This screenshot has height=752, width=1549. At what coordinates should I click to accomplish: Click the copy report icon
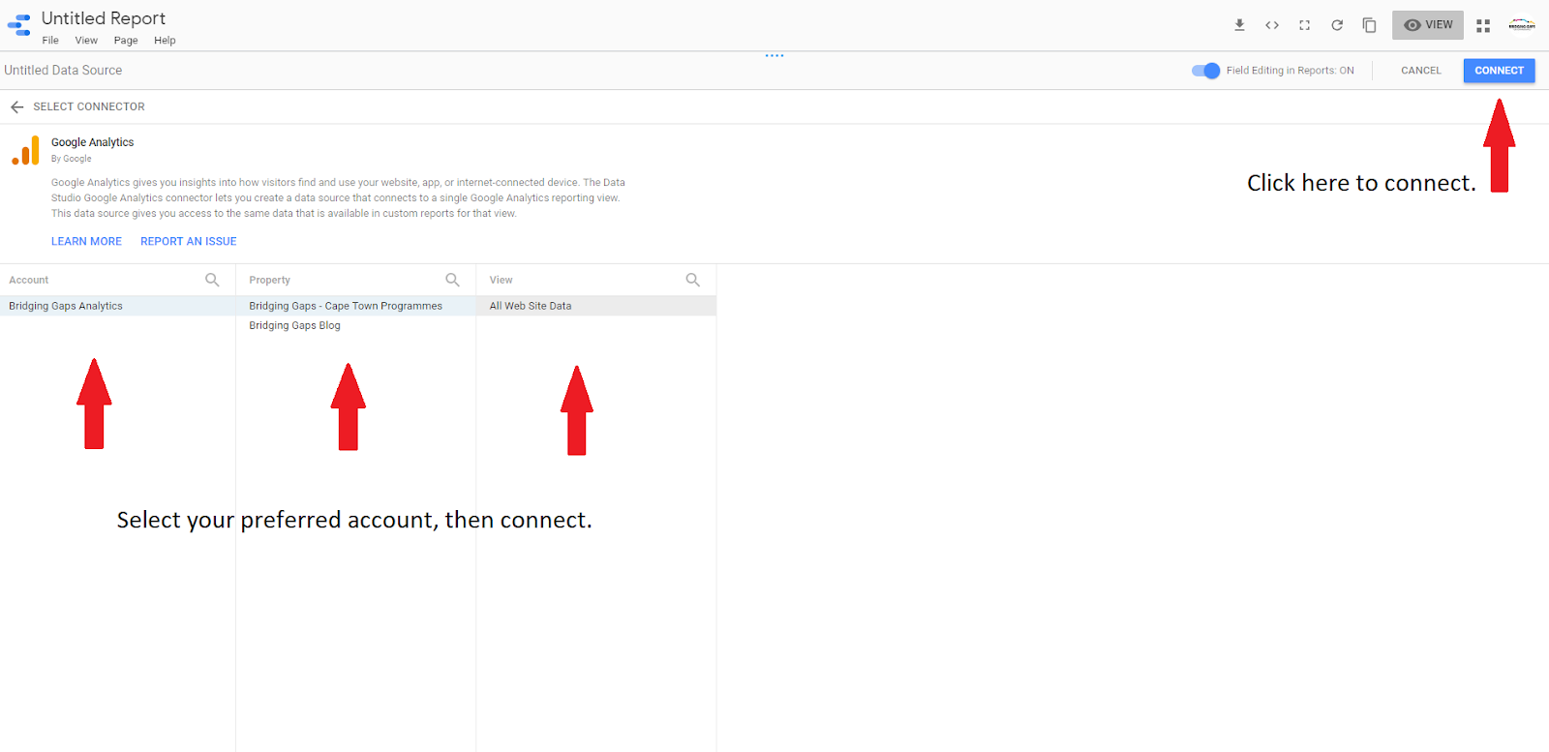(x=1369, y=25)
